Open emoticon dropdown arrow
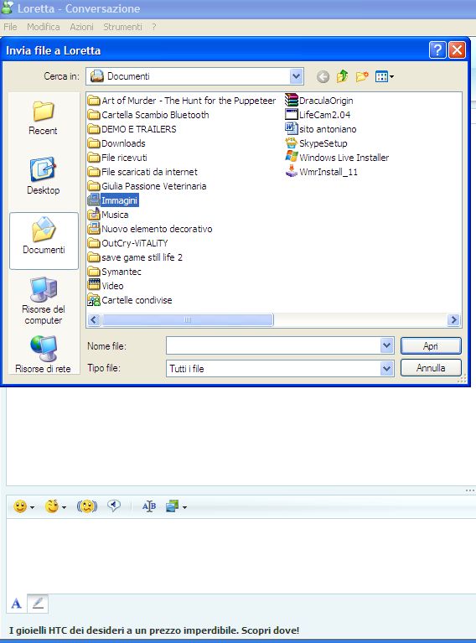The image size is (476, 643). coord(32,508)
